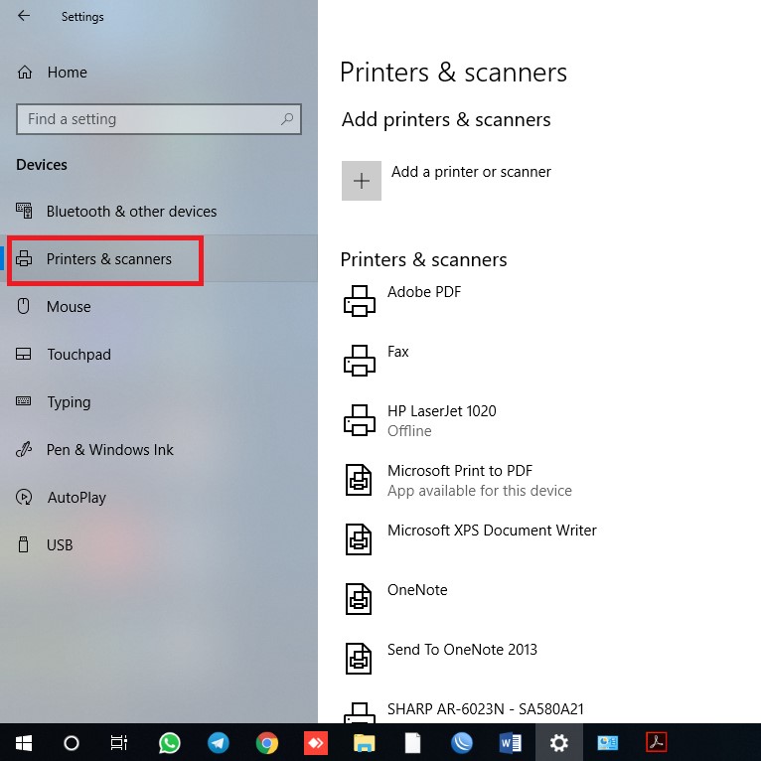The width and height of the screenshot is (761, 761).
Task: Click the mouse icon in sidebar
Action: (x=23, y=306)
